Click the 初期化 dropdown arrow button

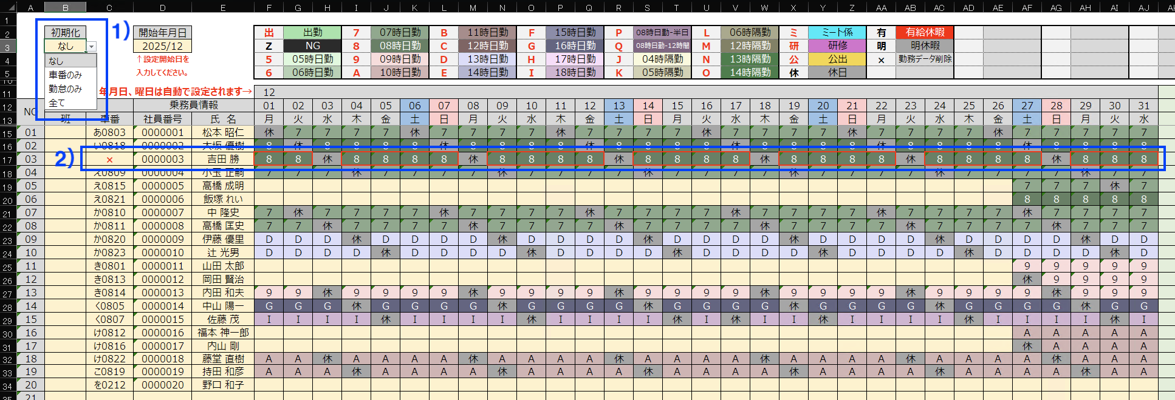(91, 47)
